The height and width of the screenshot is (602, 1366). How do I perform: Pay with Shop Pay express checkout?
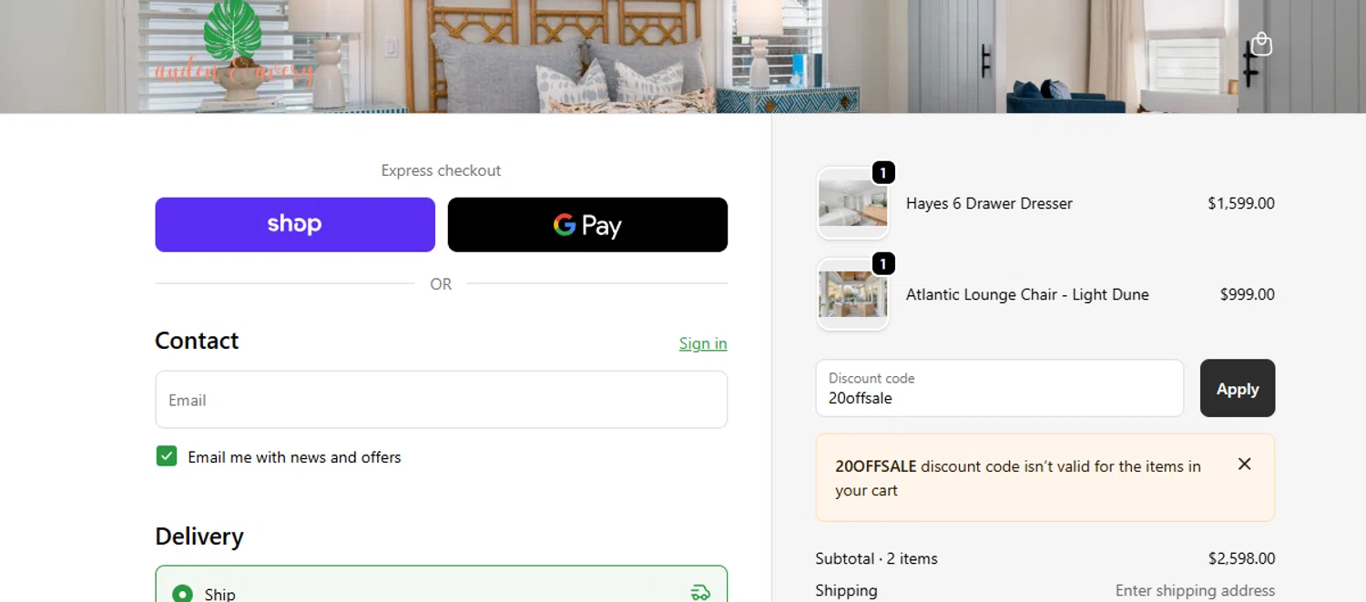[295, 225]
